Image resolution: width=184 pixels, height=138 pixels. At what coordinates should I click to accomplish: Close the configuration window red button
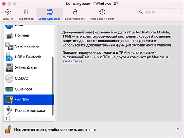click(4, 4)
